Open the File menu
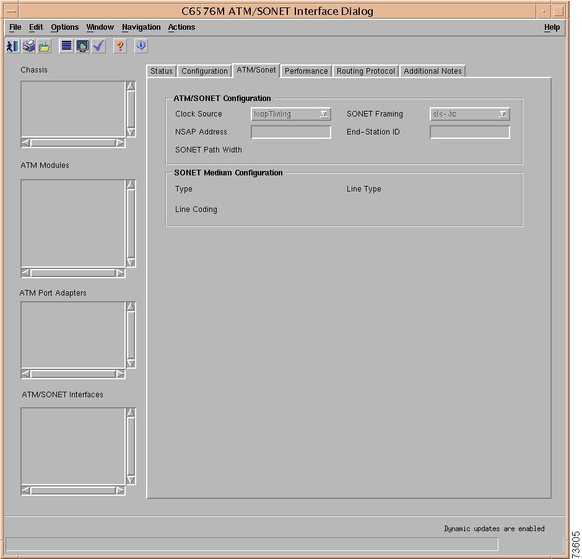The image size is (582, 559). (x=15, y=27)
